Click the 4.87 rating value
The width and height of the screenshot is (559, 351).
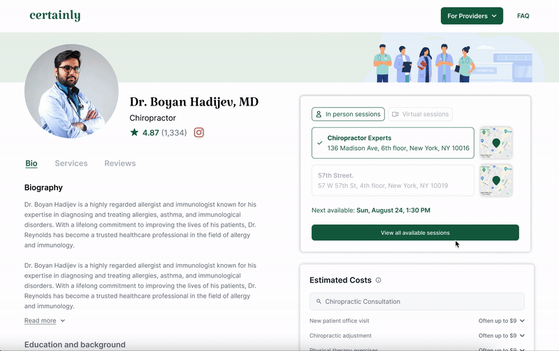(x=151, y=133)
